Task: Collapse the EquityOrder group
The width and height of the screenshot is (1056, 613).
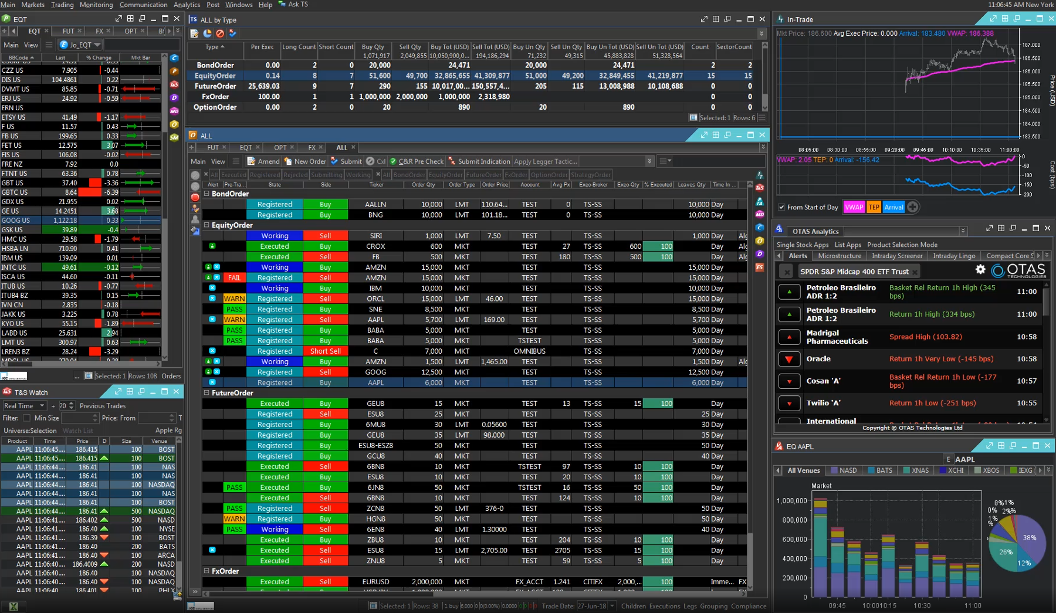Action: (207, 225)
